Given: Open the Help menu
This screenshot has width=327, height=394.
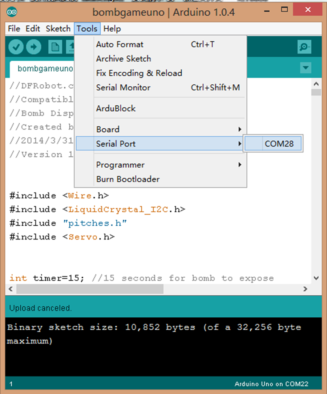Looking at the screenshot, I should [112, 29].
